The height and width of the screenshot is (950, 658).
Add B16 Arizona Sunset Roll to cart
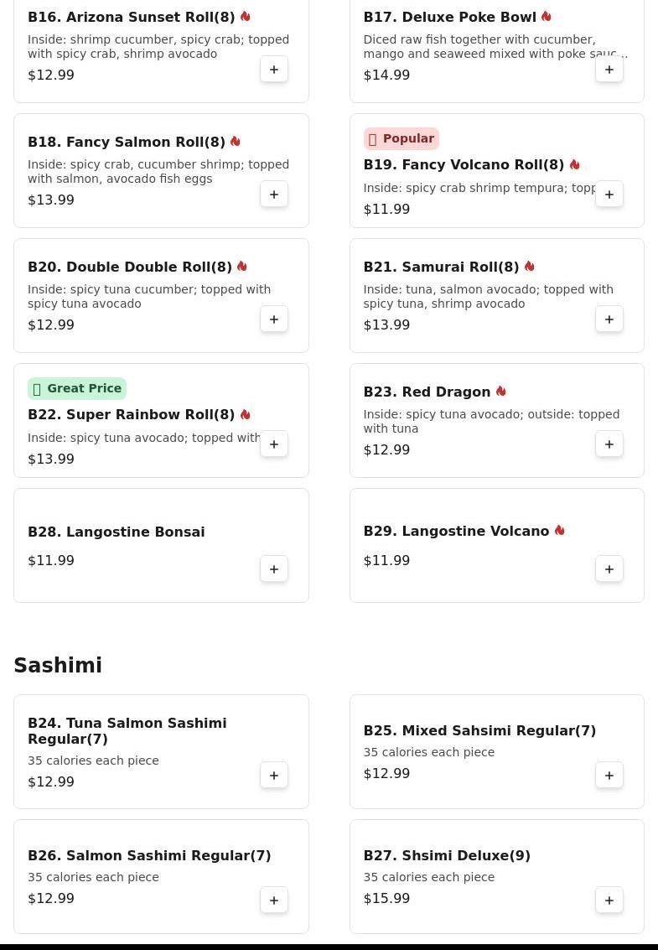click(274, 70)
